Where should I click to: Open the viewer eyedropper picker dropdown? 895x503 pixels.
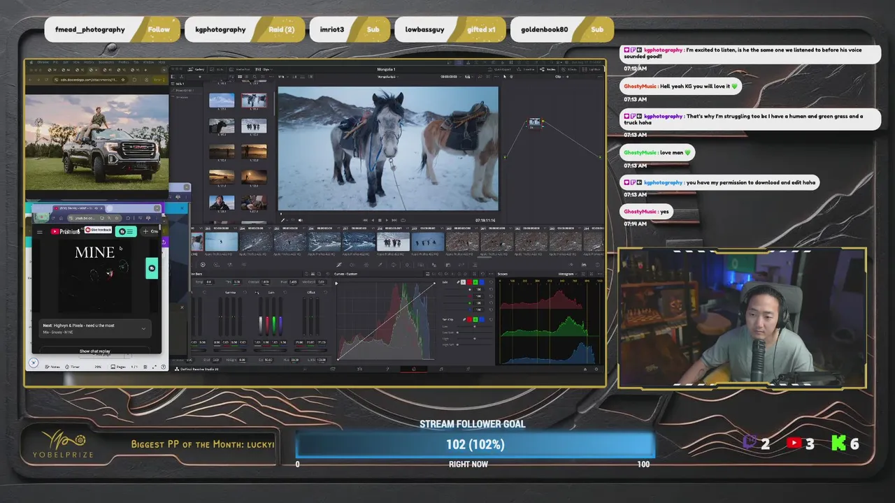(284, 220)
